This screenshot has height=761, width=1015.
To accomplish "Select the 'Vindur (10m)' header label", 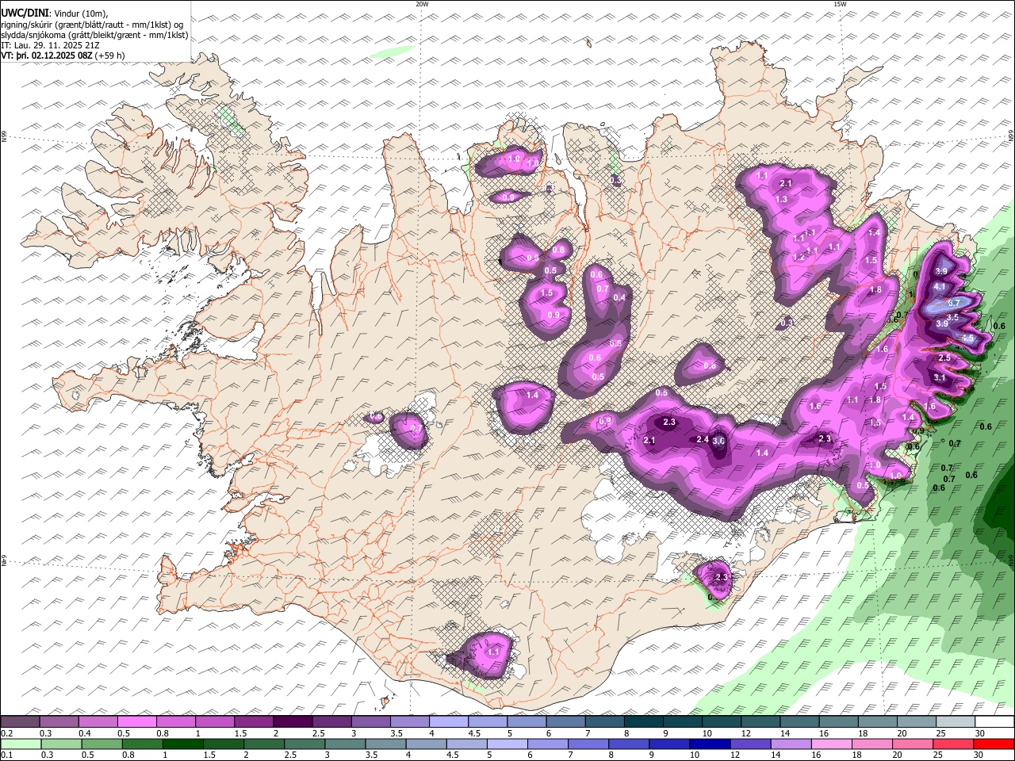I will [81, 13].
